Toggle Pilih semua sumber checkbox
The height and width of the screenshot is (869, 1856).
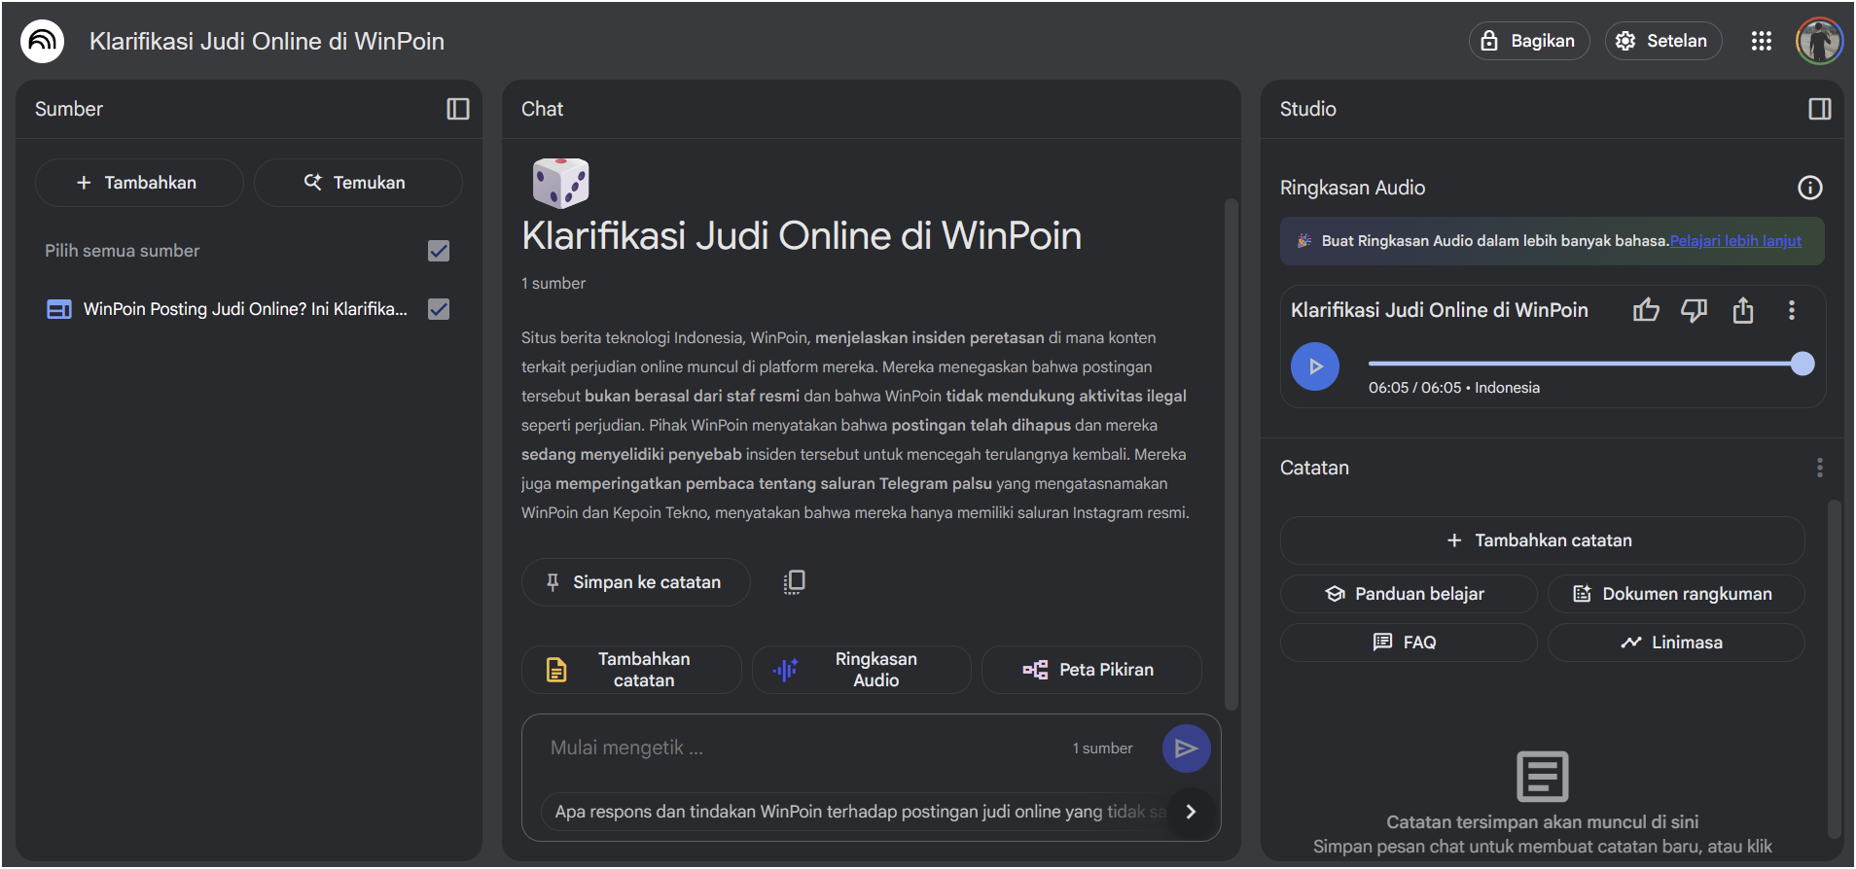click(439, 251)
